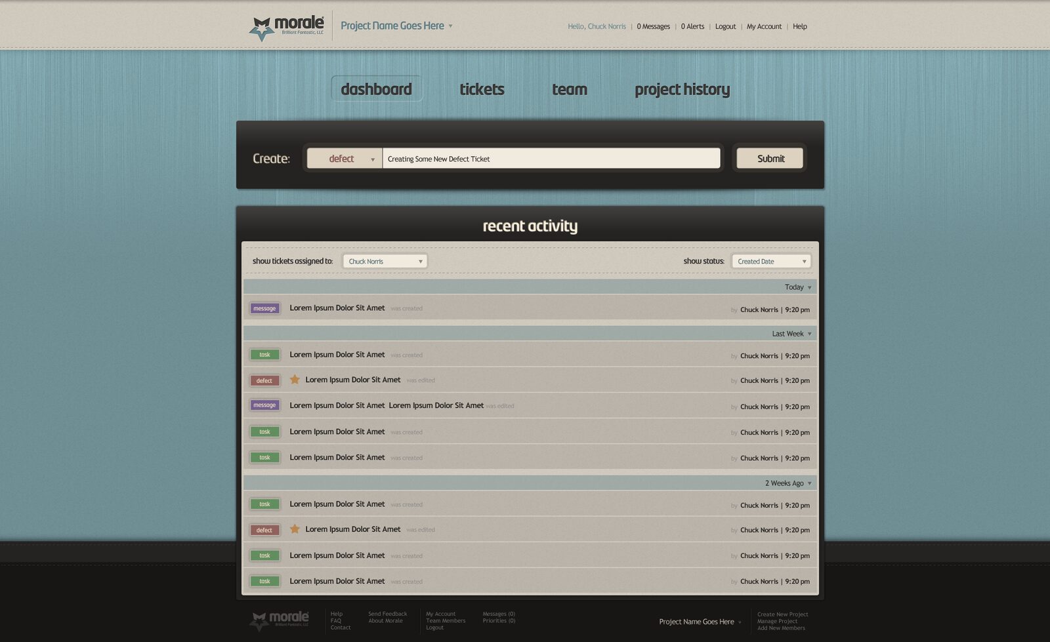Open 0 Messages in the header

click(653, 26)
